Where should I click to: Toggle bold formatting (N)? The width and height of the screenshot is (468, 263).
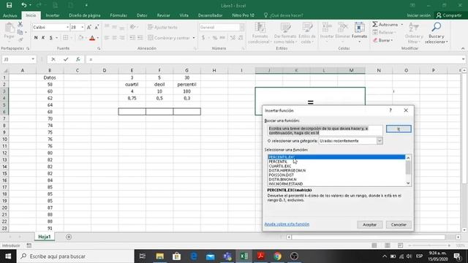click(x=36, y=37)
